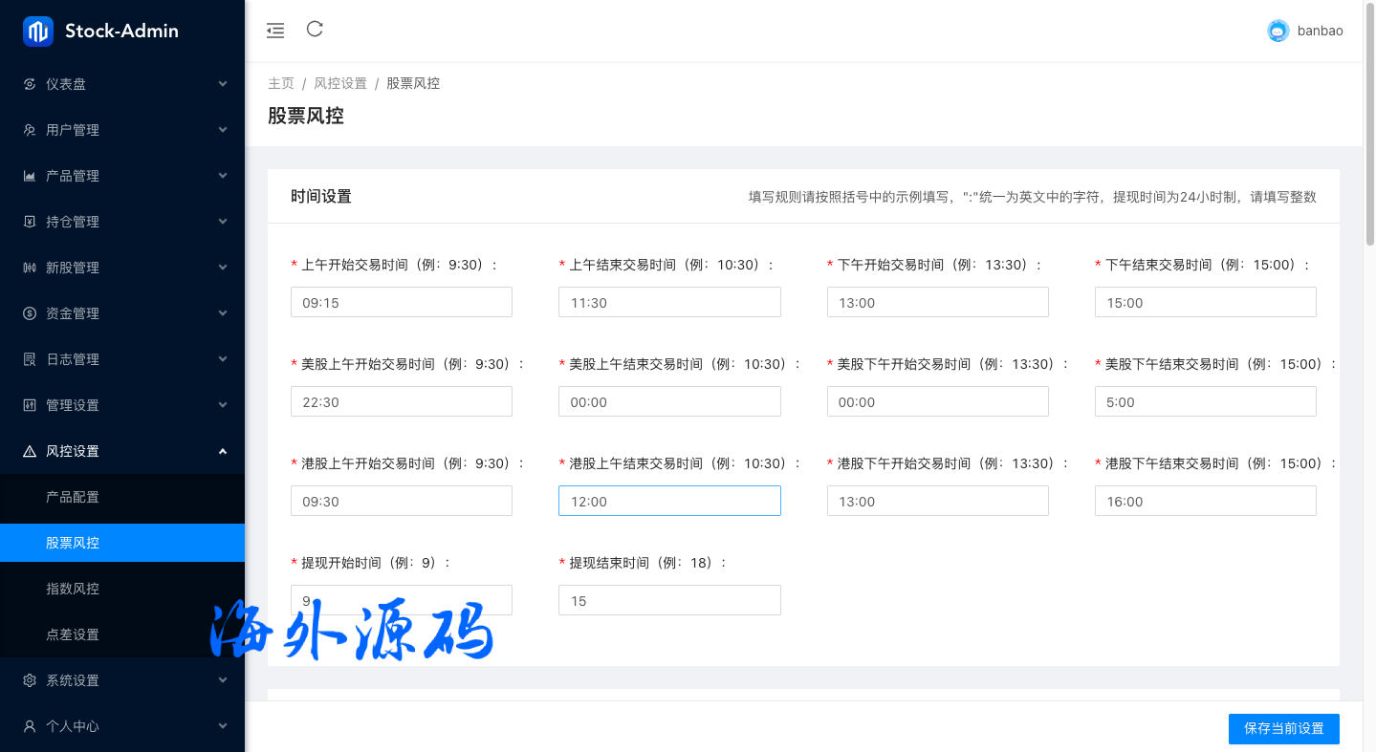Screen dimensions: 1376x752
Task: Click the 资金管理 dollar icon
Action: coord(30,313)
